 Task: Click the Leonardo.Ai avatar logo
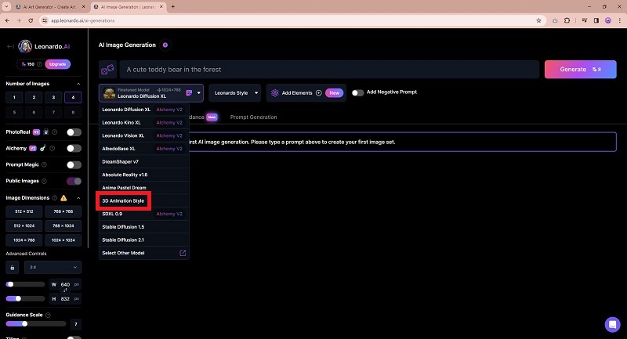pos(25,46)
